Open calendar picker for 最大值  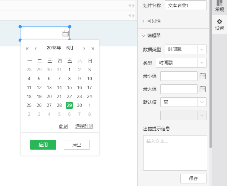(203, 89)
